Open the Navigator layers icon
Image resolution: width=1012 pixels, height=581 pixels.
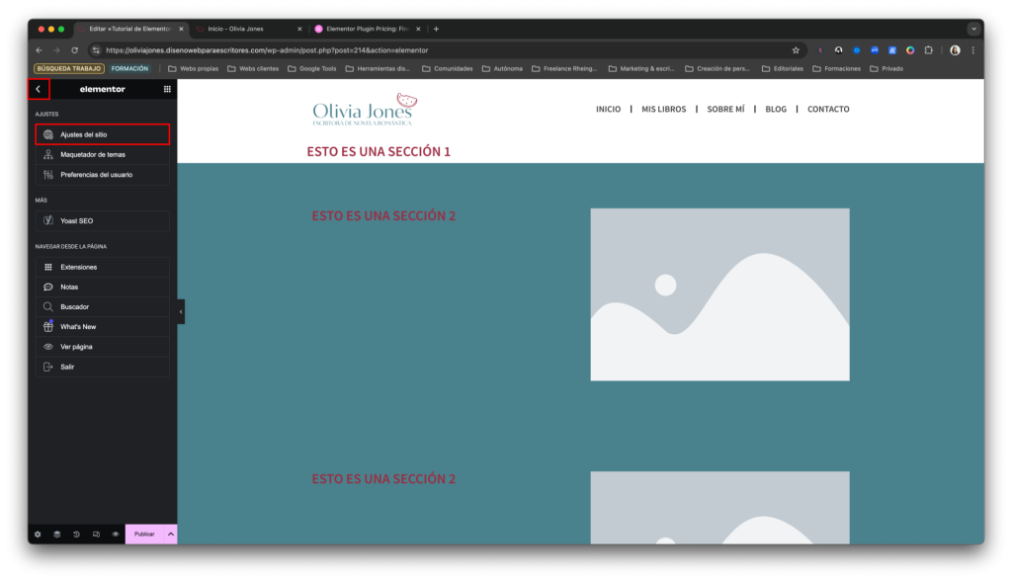(x=57, y=534)
